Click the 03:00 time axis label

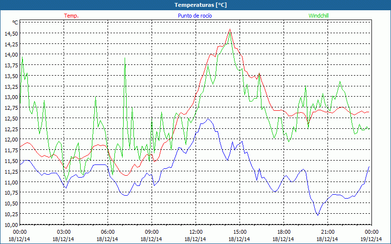[64, 232]
